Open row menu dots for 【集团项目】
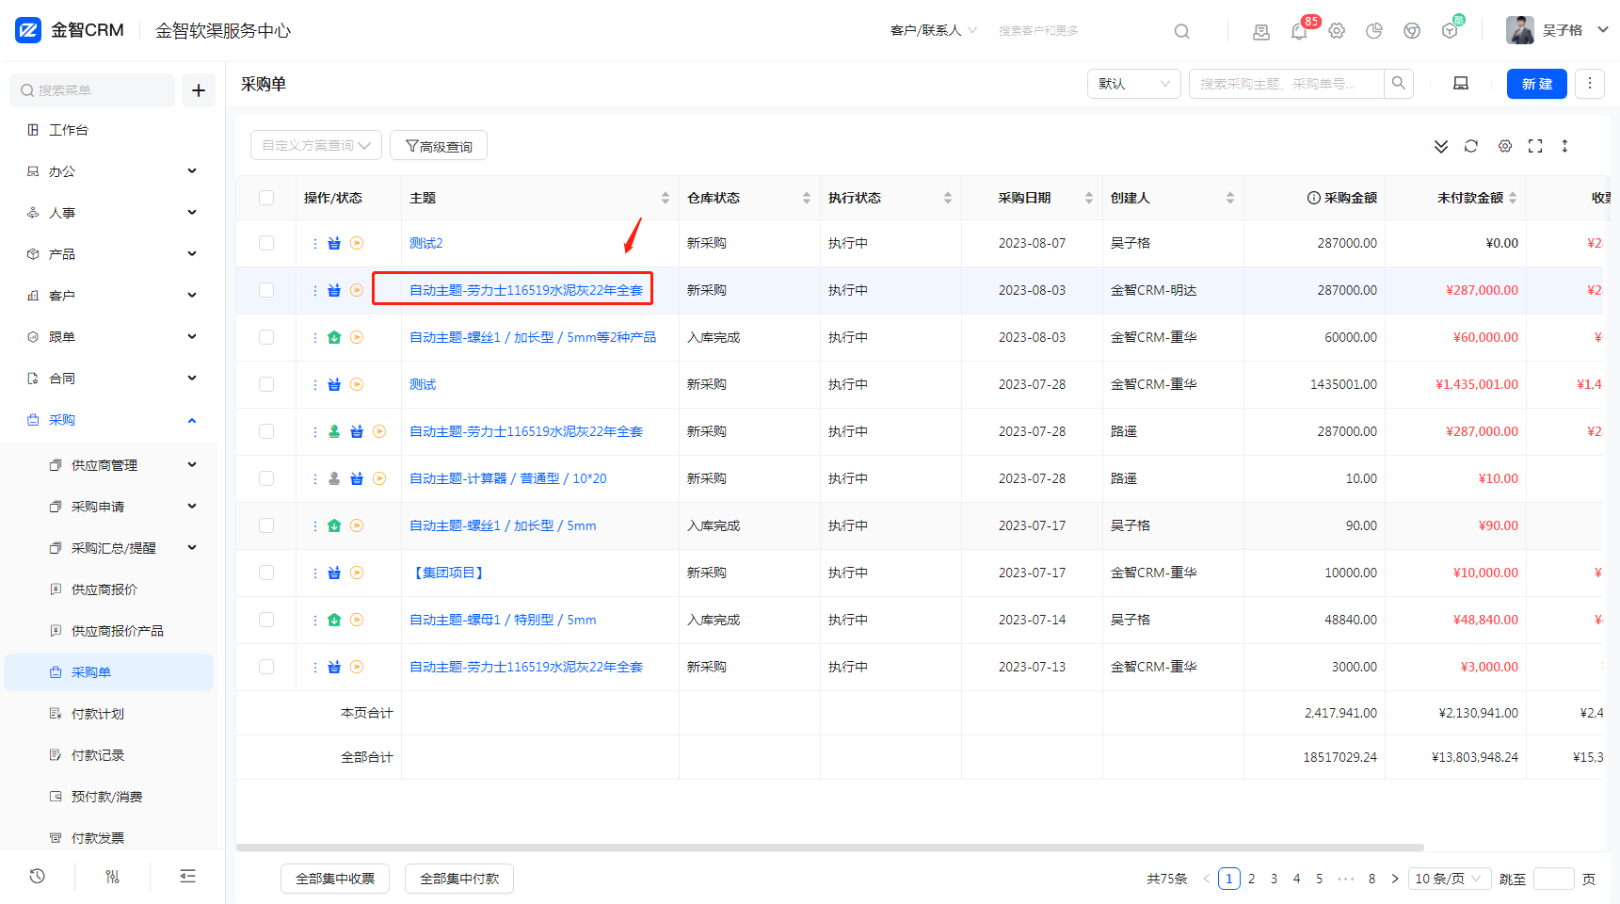 315,573
